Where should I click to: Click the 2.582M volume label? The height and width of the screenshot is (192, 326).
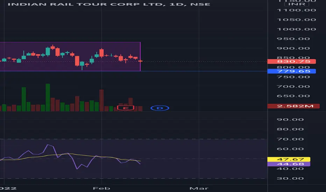click(293, 106)
